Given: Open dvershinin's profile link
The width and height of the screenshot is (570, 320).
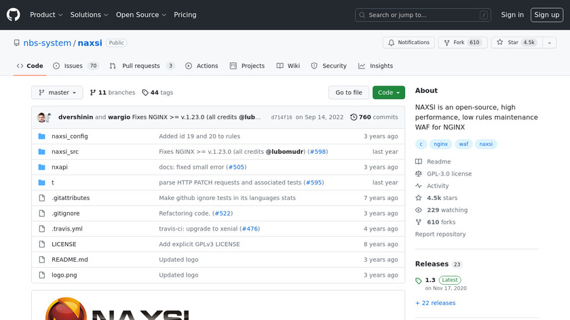Looking at the screenshot, I should point(75,117).
